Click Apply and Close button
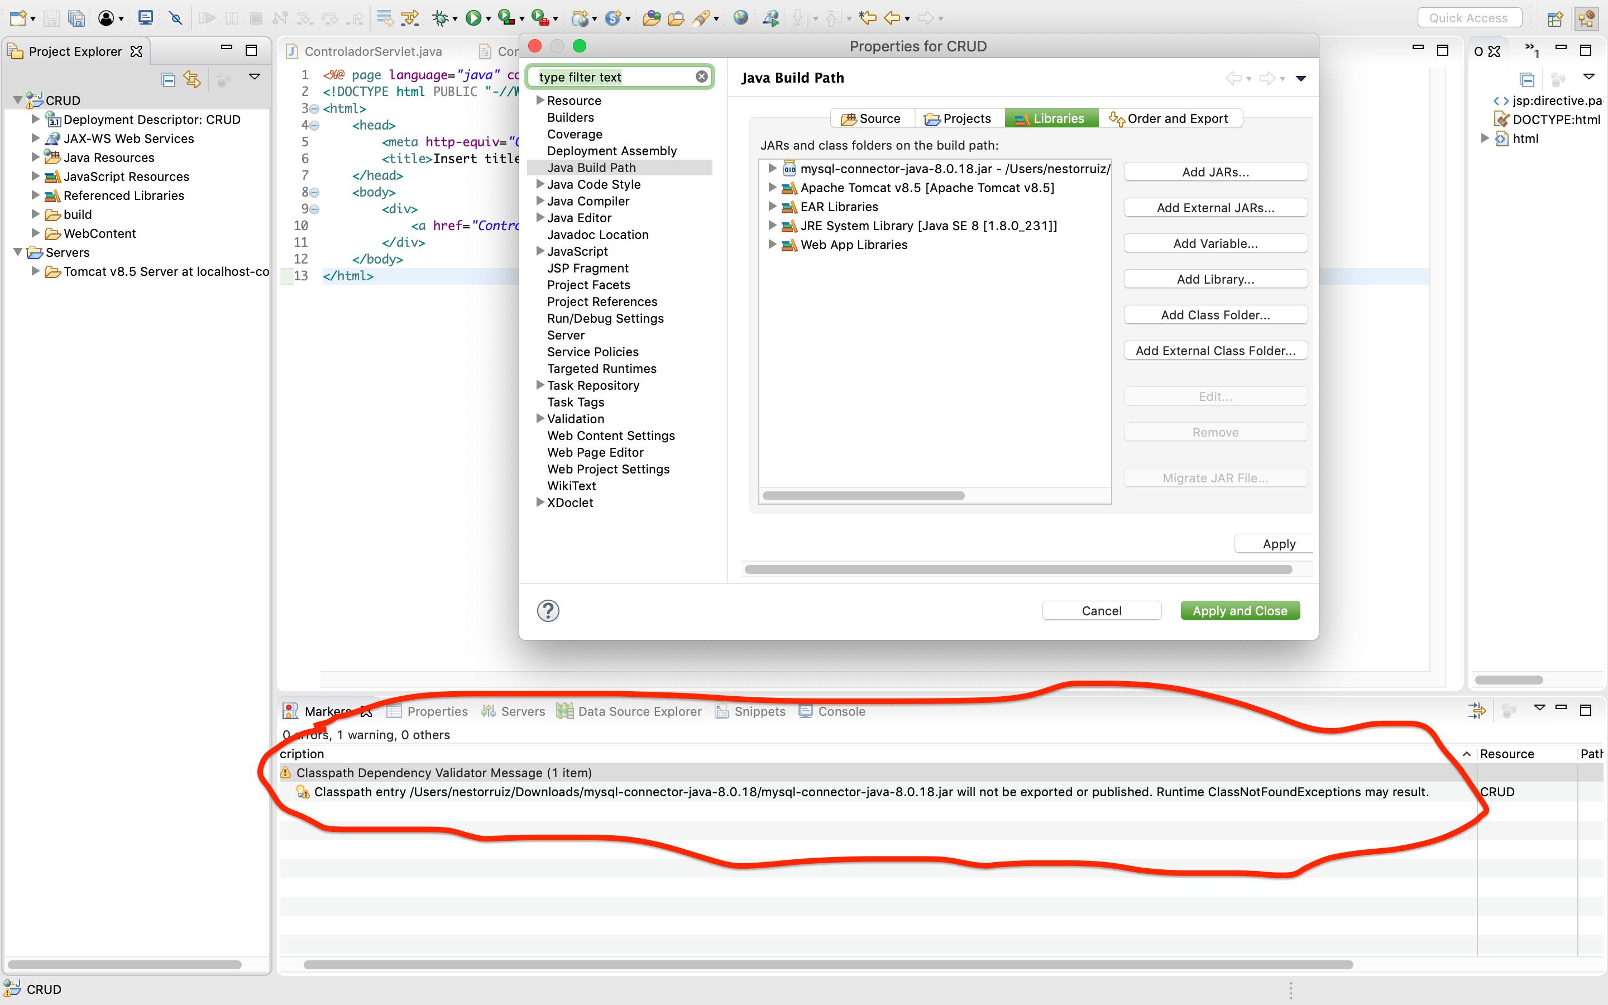Viewport: 1608px width, 1005px height. [1240, 610]
